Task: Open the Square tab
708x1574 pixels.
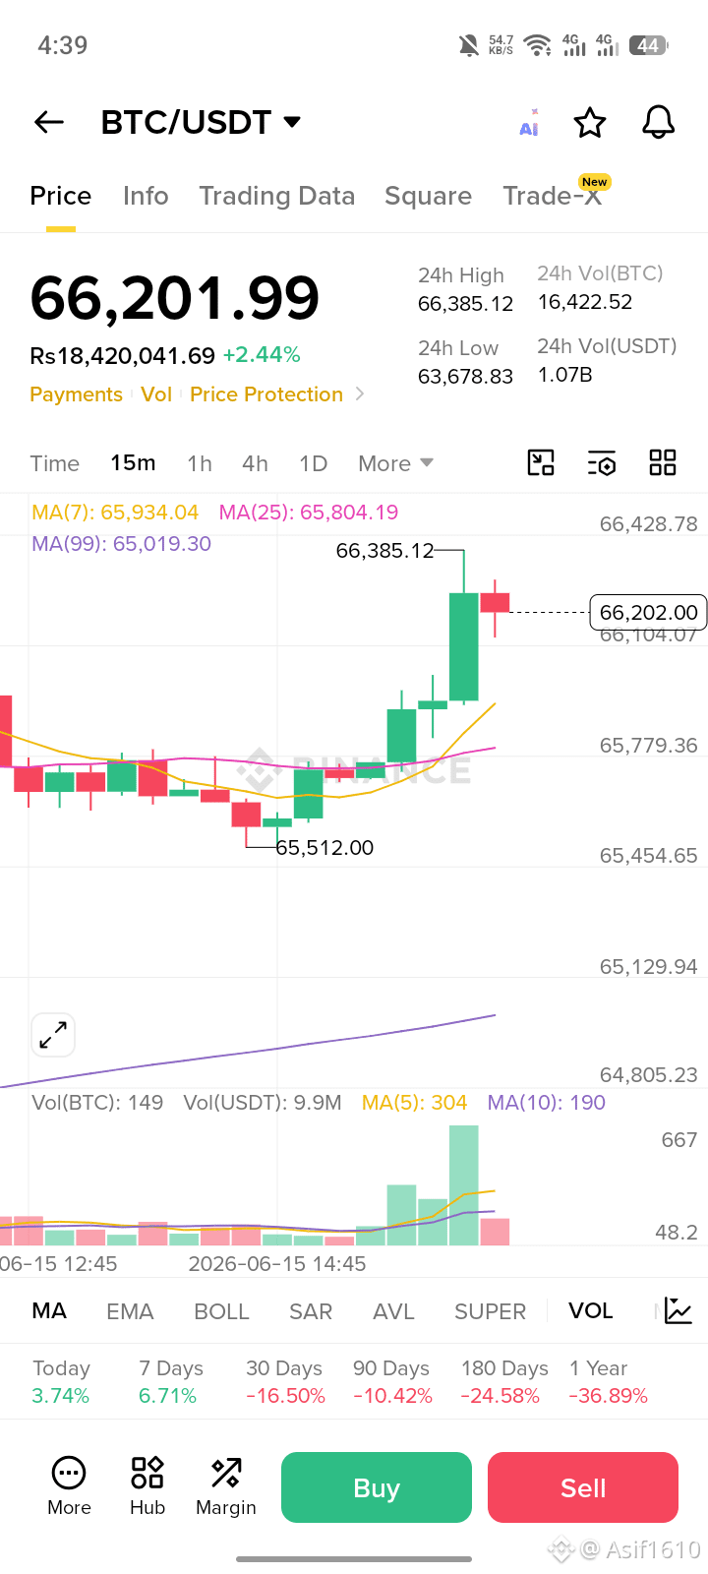Action: click(x=428, y=196)
